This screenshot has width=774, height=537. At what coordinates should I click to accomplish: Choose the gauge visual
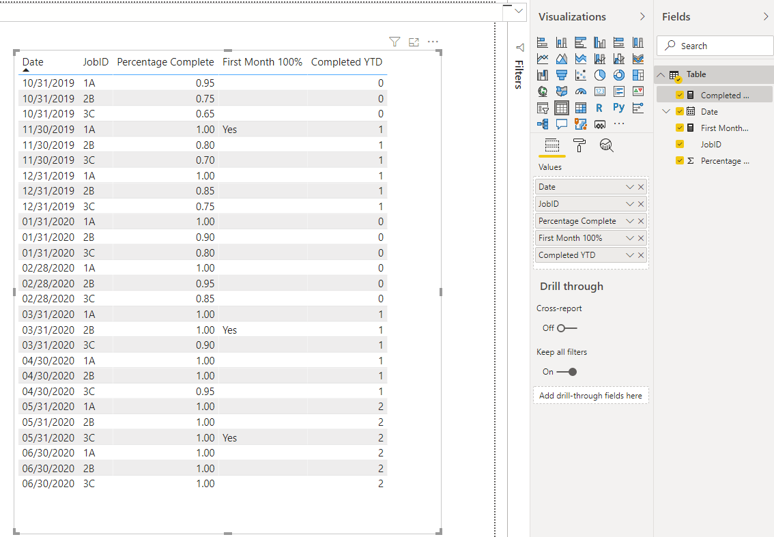pyautogui.click(x=580, y=91)
